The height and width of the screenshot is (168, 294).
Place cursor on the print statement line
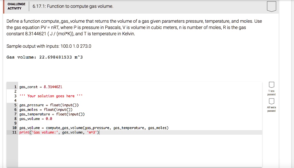[x=57, y=132]
